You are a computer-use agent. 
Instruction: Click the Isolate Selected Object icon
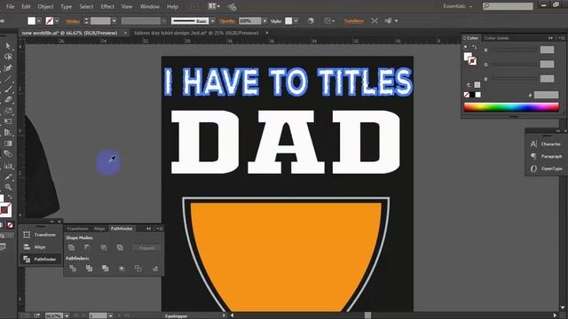pyautogui.click(x=375, y=21)
